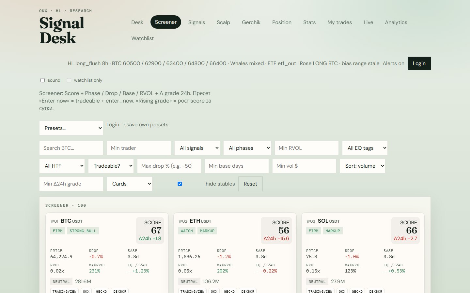Switch to the Analytics tab
The width and height of the screenshot is (470, 293).
pos(396,22)
